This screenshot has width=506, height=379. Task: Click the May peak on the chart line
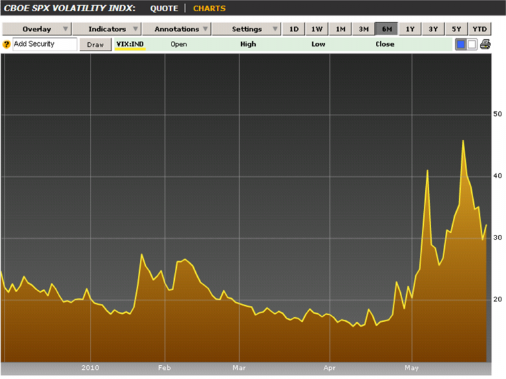pos(463,141)
